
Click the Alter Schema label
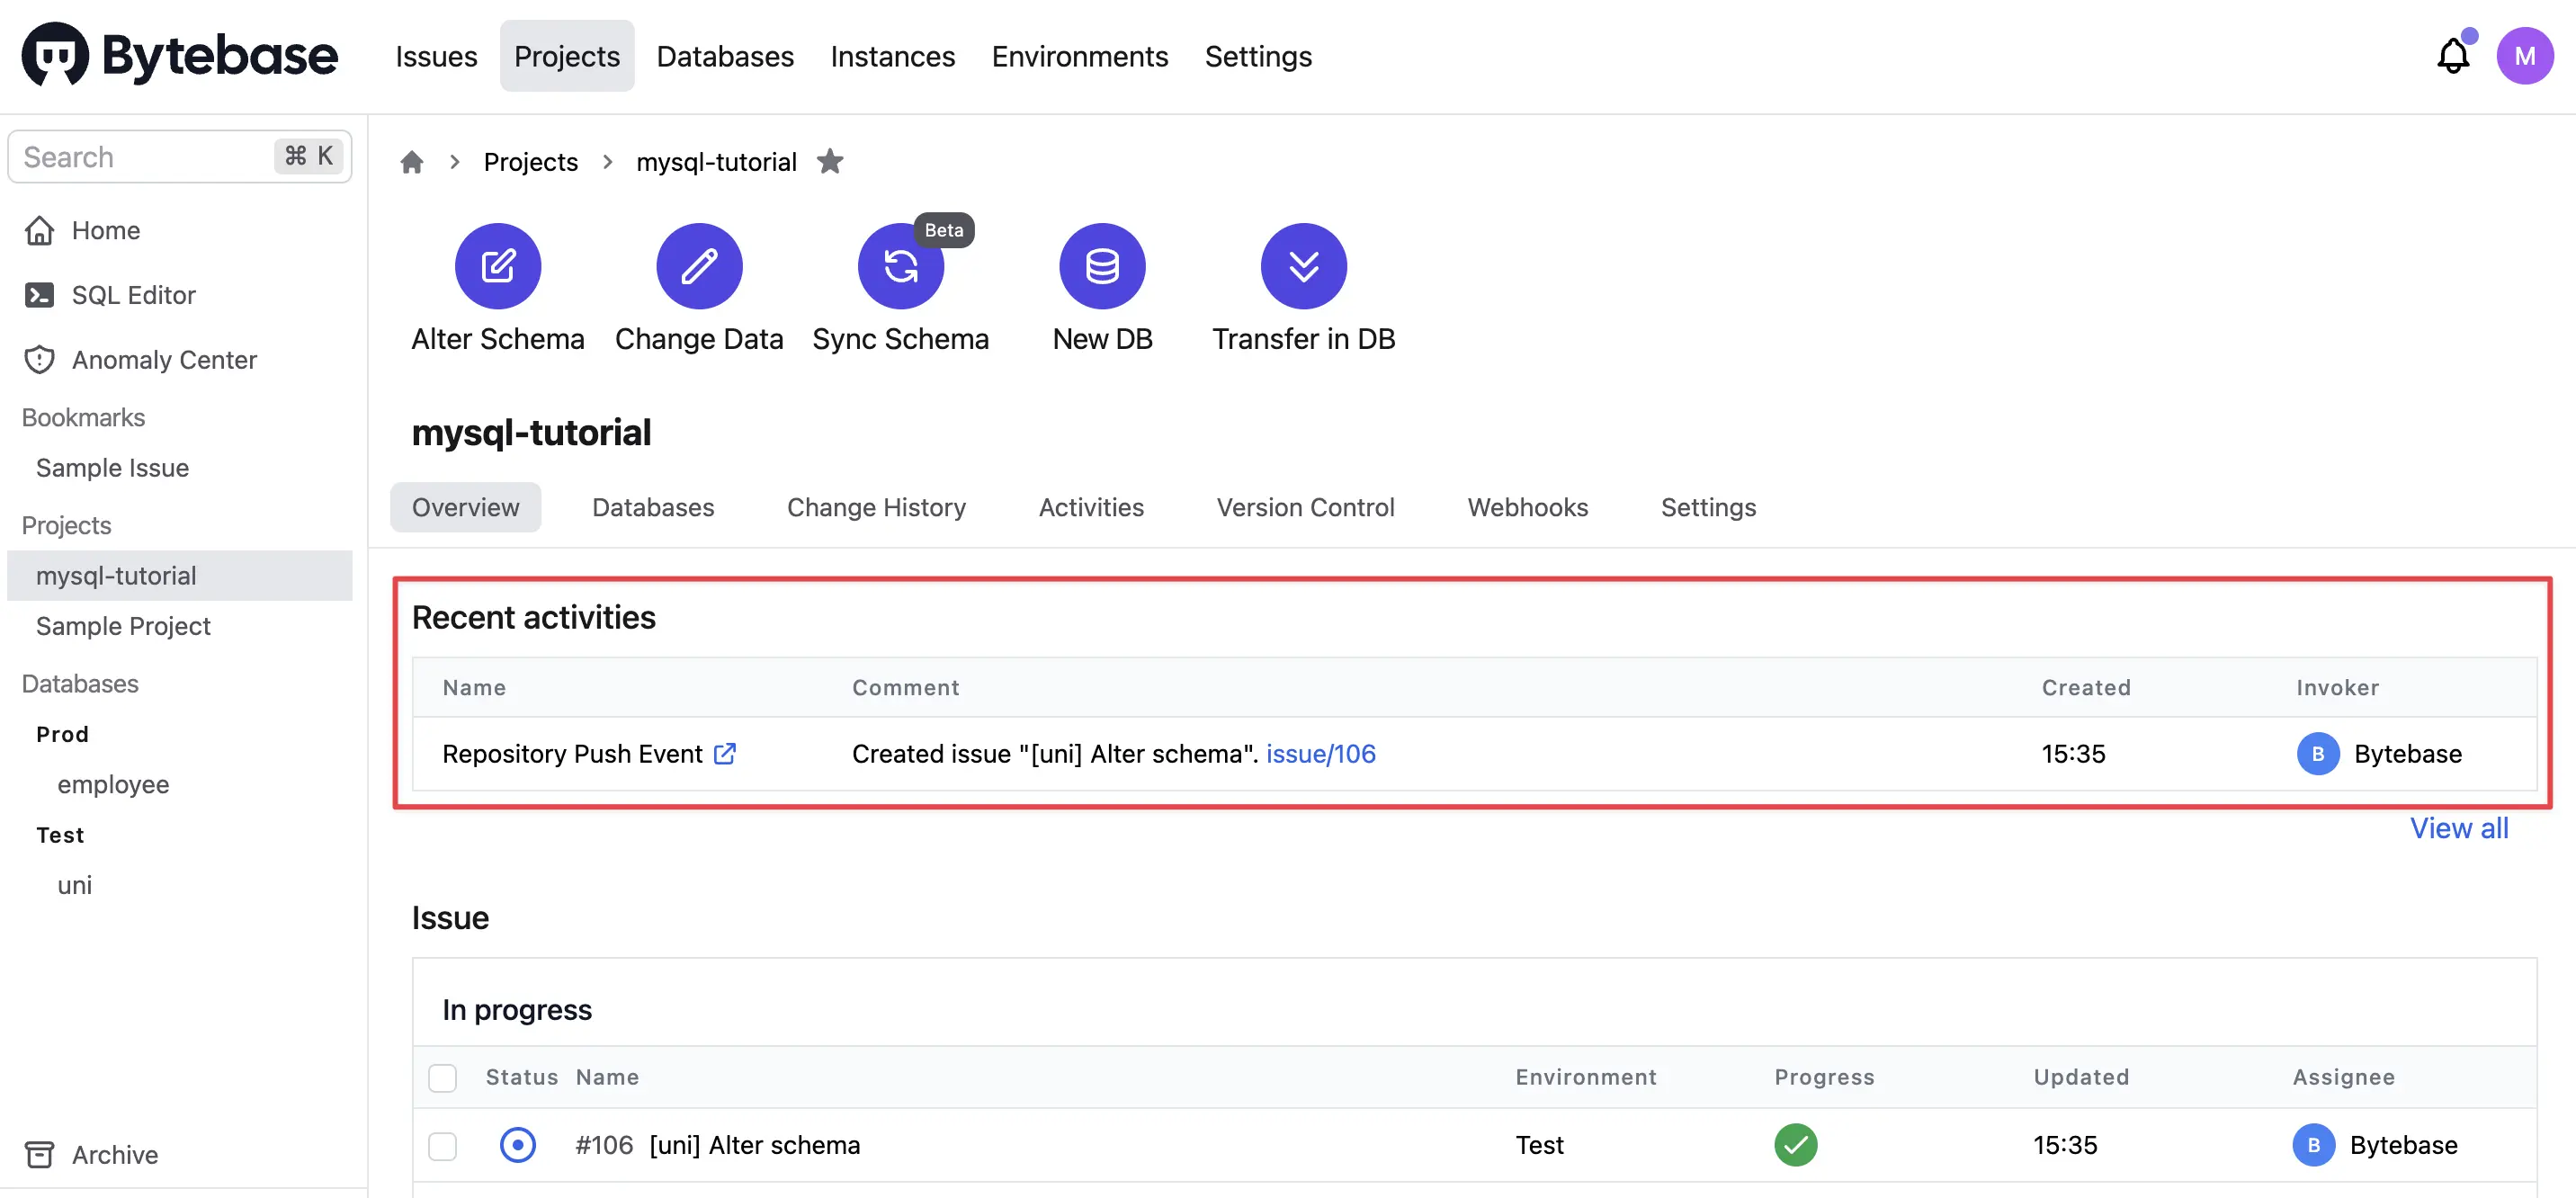point(498,339)
